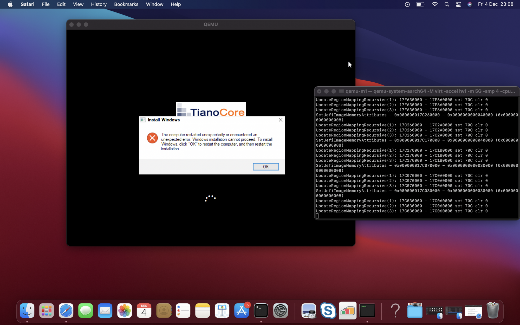
Task: Open System Preferences gear icon
Action: [280, 310]
